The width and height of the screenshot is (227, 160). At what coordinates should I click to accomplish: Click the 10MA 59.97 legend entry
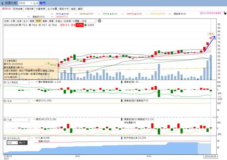click(x=84, y=14)
